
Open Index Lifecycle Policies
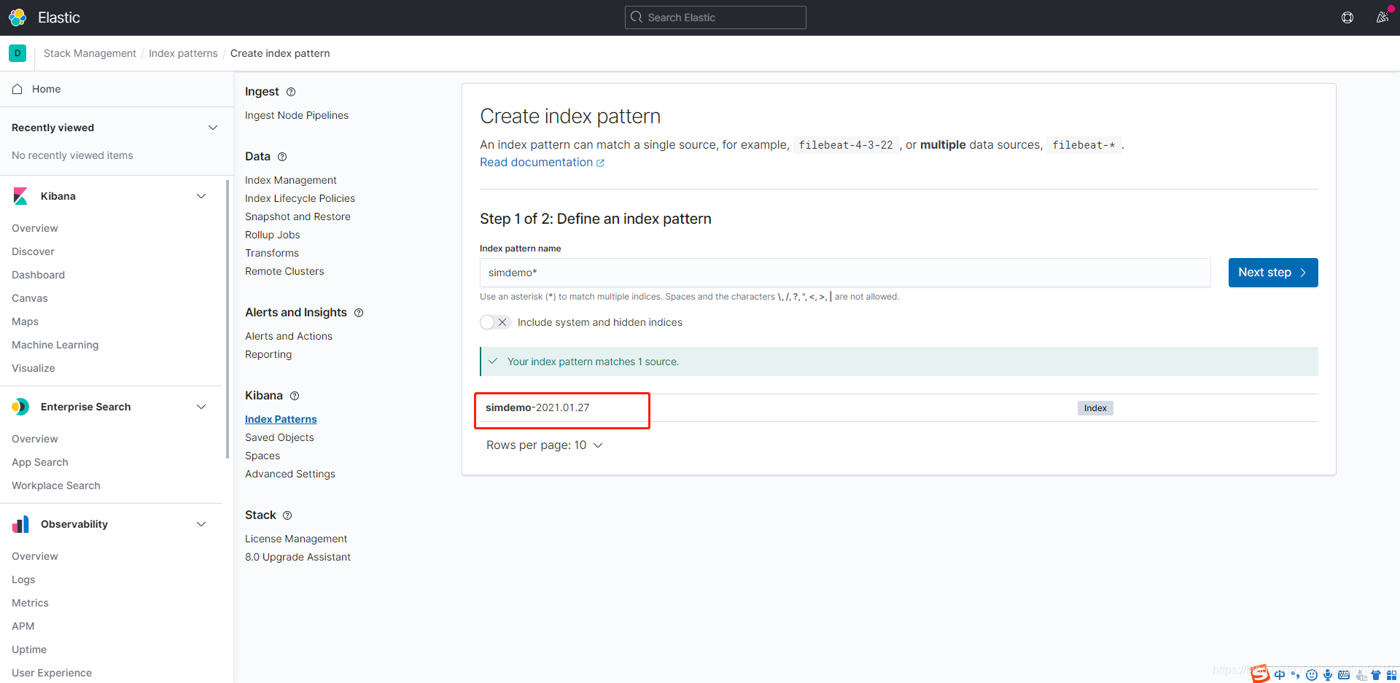300,198
